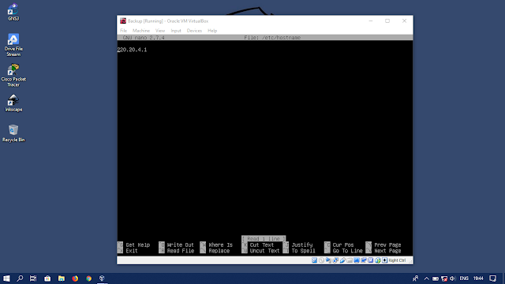Minimize the VirtualBox window

coord(371,21)
